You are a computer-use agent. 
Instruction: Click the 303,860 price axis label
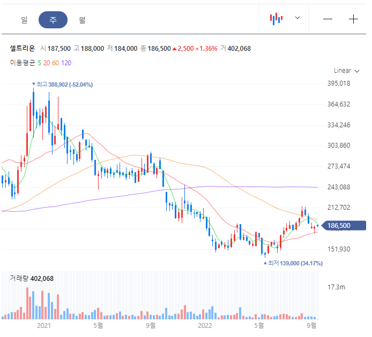[x=339, y=145]
